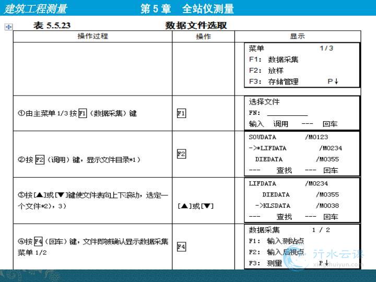
Task: Select the boxed F1 in step ① text
Action: 83,113
